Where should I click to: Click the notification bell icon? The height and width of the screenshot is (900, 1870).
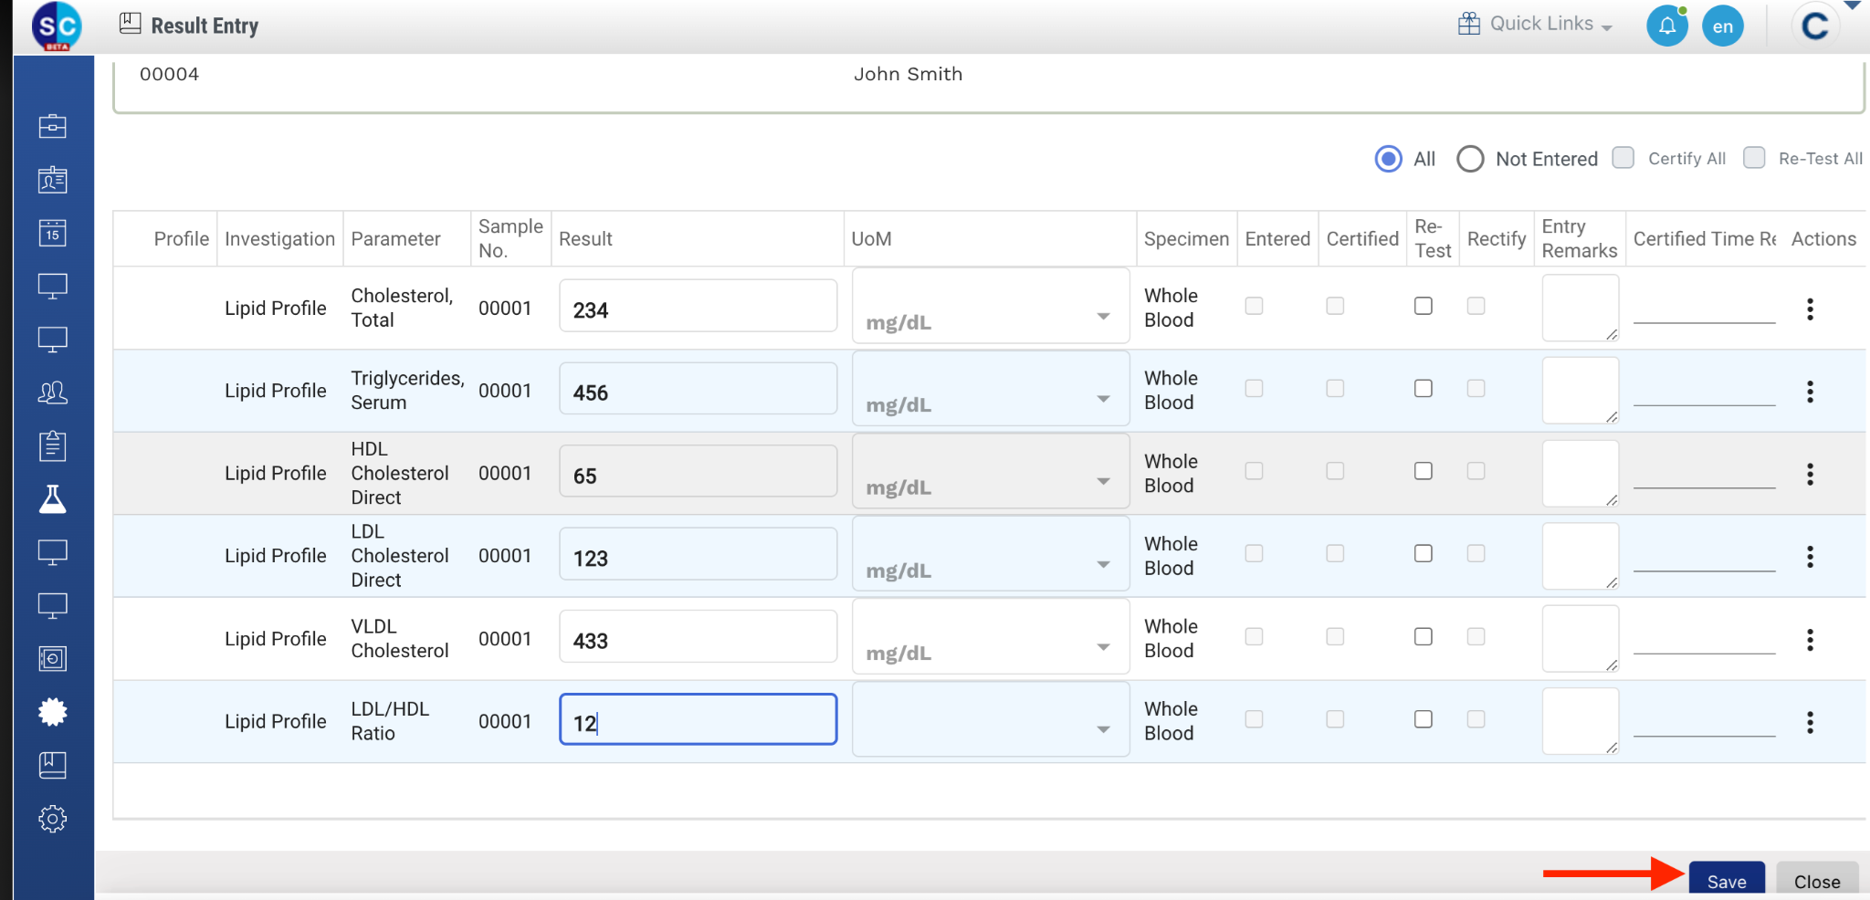pyautogui.click(x=1666, y=26)
